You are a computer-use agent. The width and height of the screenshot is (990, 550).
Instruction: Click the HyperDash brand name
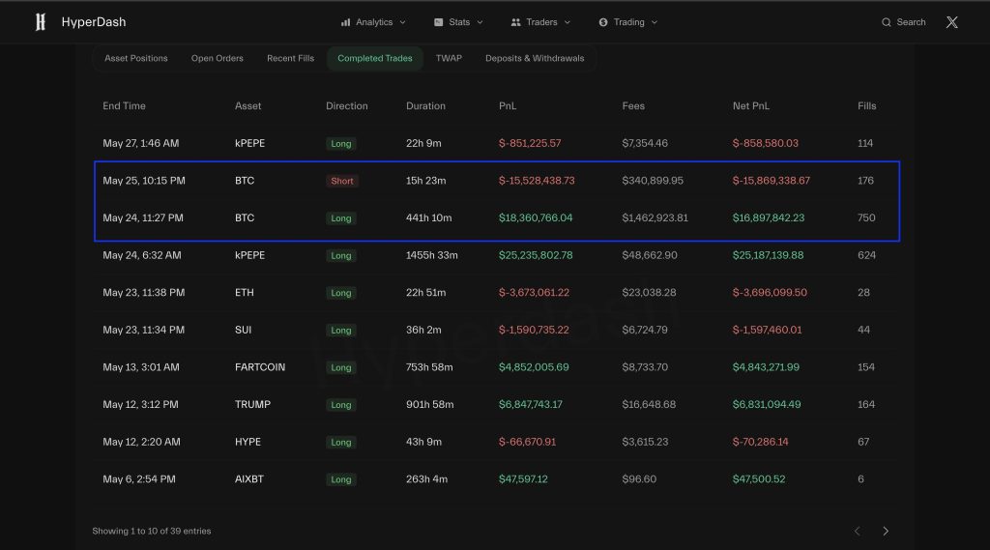(94, 22)
